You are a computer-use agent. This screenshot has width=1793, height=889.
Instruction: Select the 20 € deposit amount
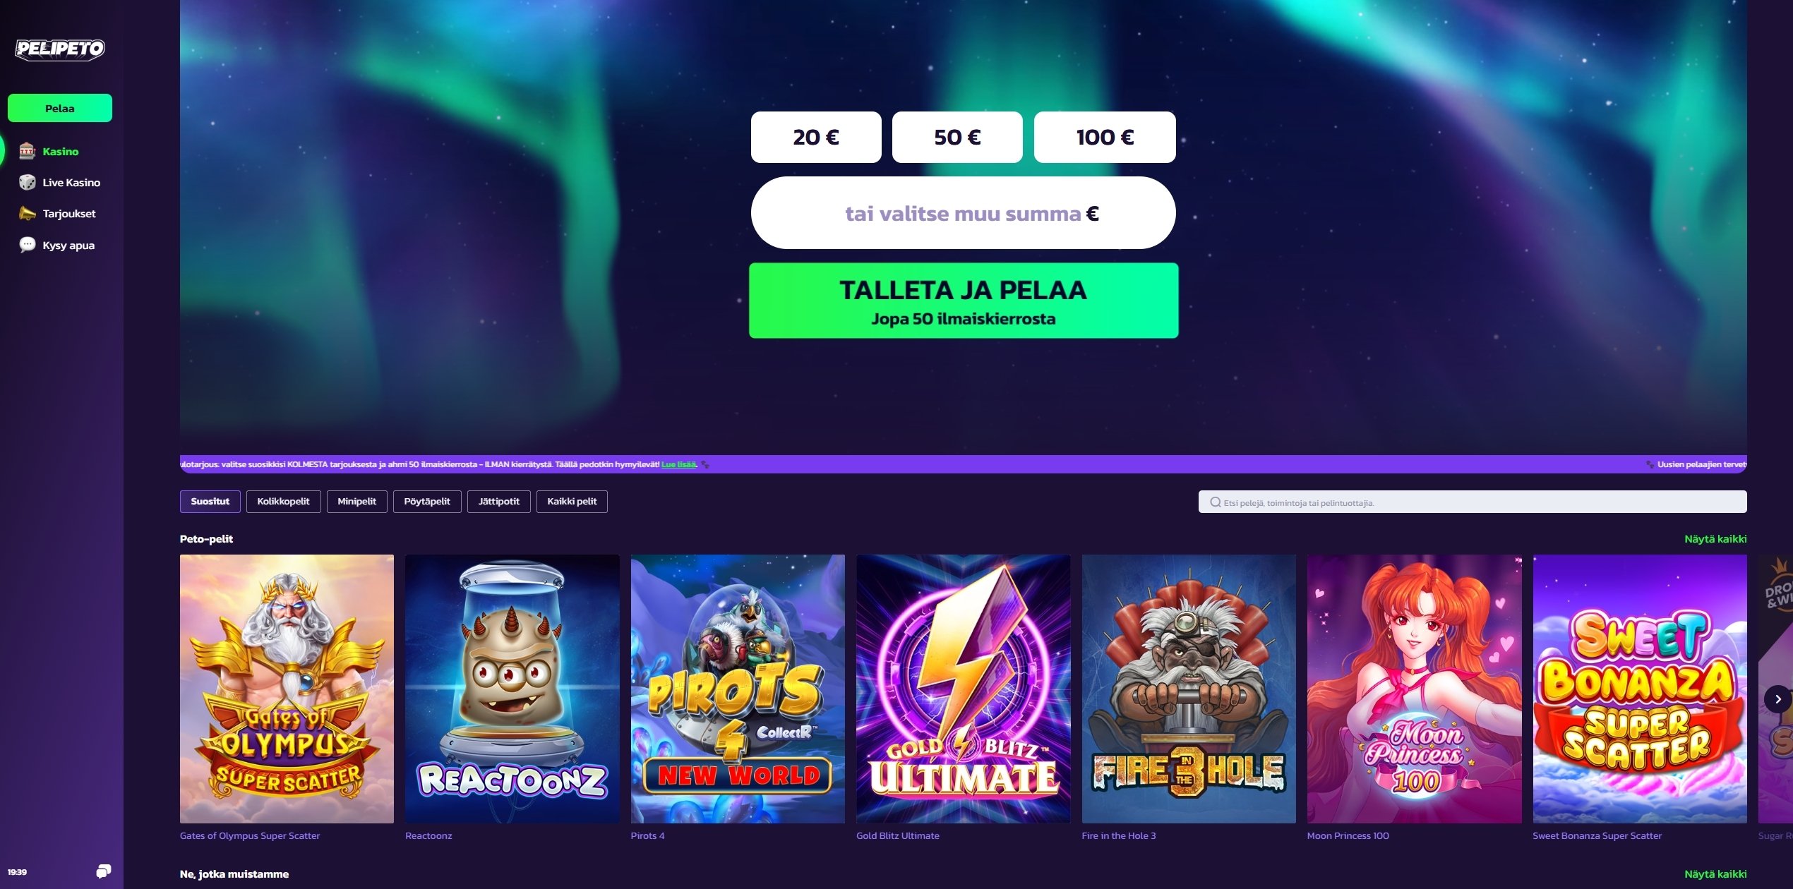[816, 137]
